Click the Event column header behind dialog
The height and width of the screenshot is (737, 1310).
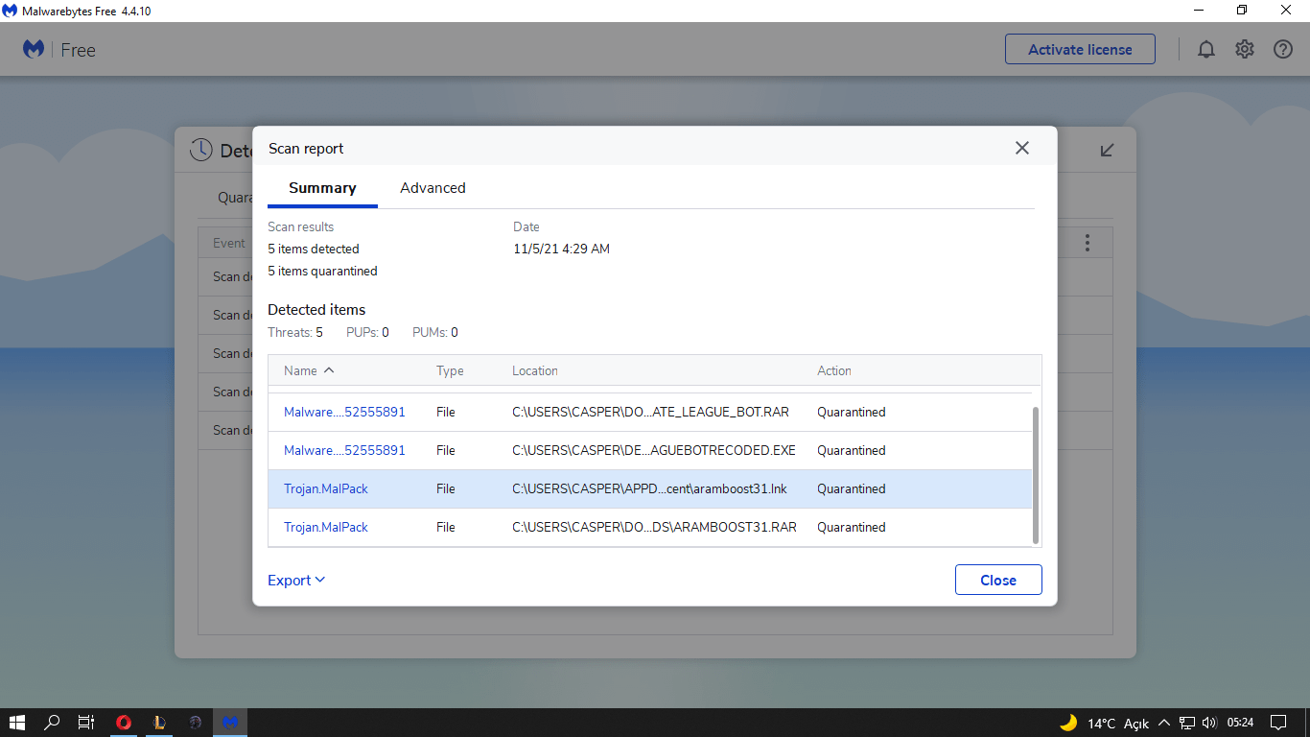(229, 243)
